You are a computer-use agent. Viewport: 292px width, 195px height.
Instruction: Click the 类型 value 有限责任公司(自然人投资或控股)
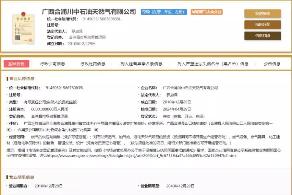[51, 102]
